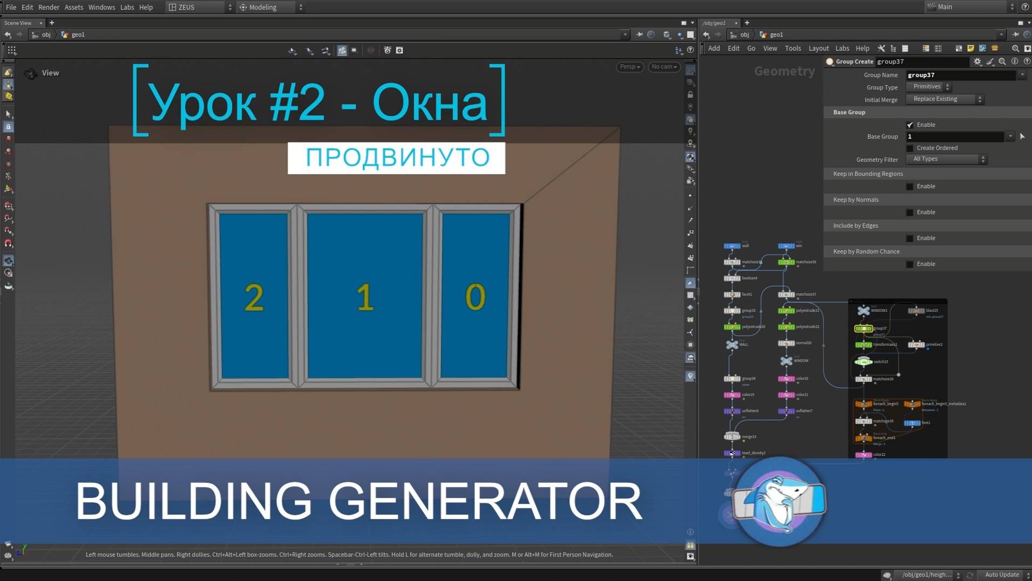The image size is (1032, 581).
Task: Click the snapshot camera icon in right viewport toolbar
Action: [691, 358]
